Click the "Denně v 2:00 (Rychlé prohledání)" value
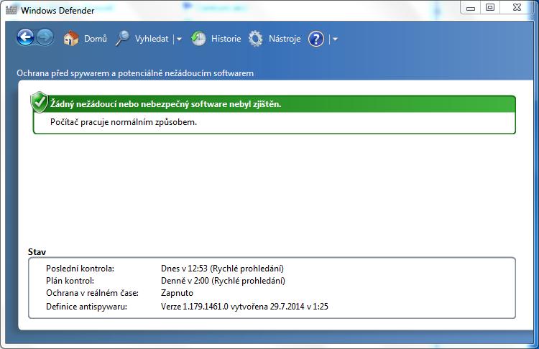This screenshot has width=539, height=349. pyautogui.click(x=223, y=281)
